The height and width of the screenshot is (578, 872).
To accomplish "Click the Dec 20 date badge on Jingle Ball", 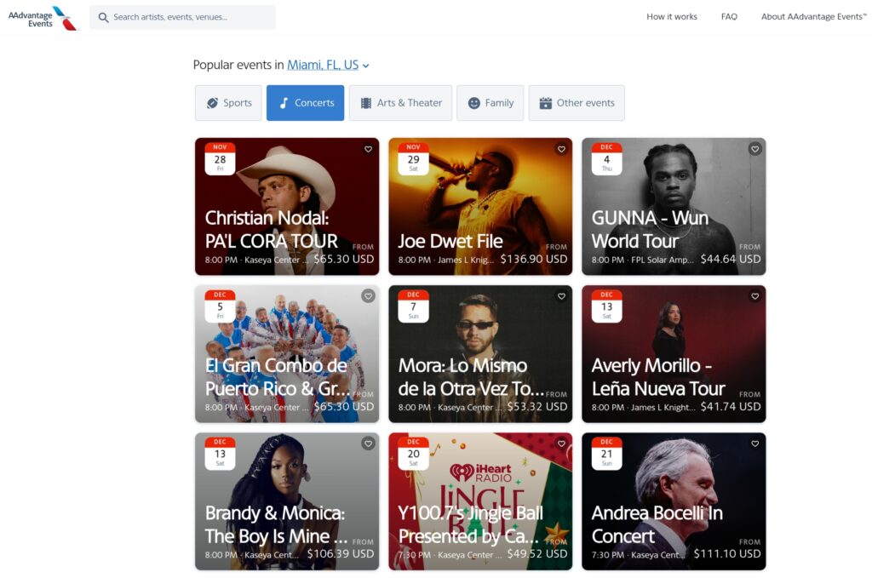I will tap(413, 453).
